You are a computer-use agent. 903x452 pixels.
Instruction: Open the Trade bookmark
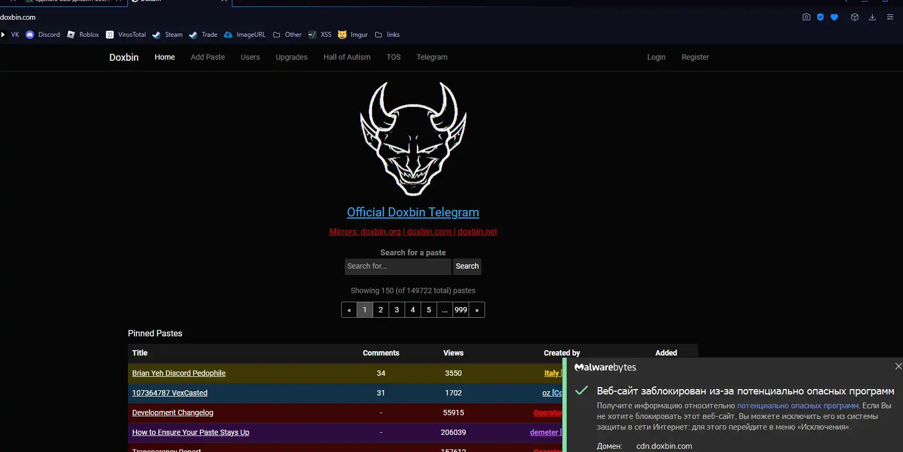click(203, 35)
